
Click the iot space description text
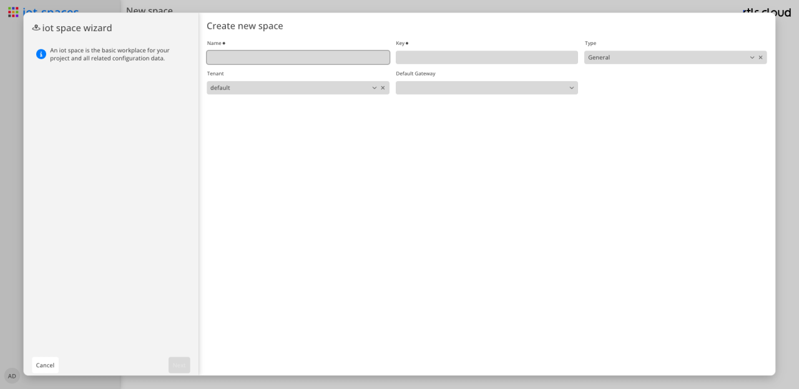110,54
